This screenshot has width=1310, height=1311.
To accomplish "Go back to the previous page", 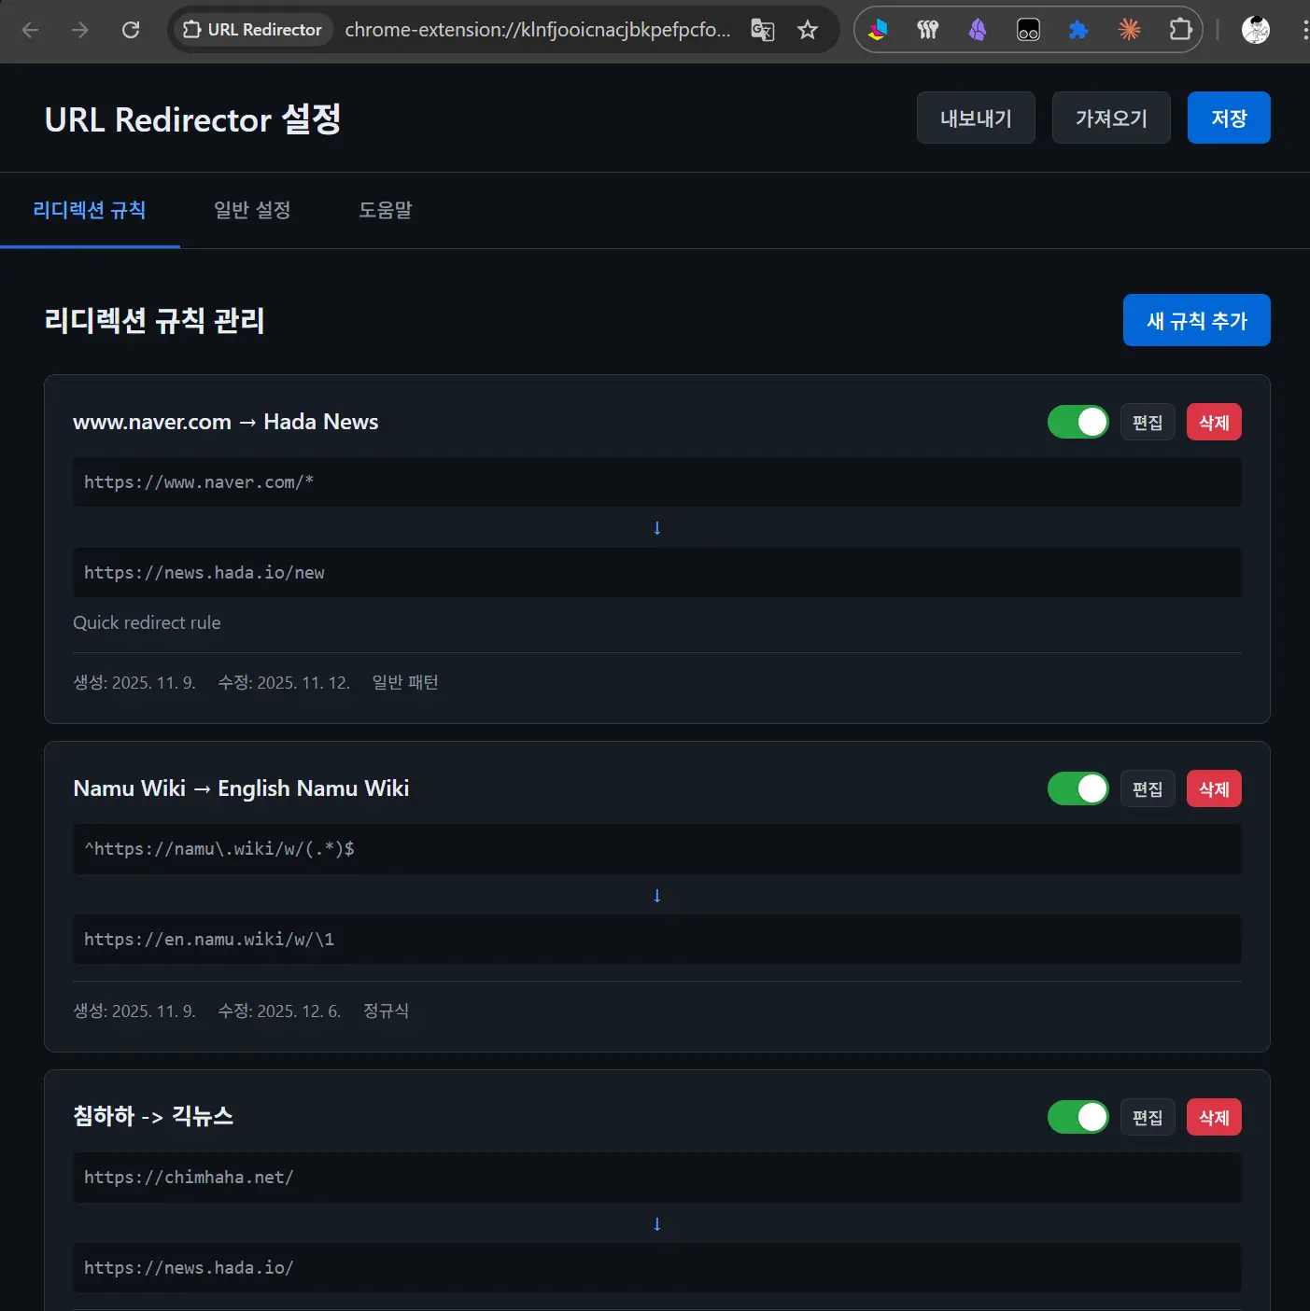I will pos(31,30).
